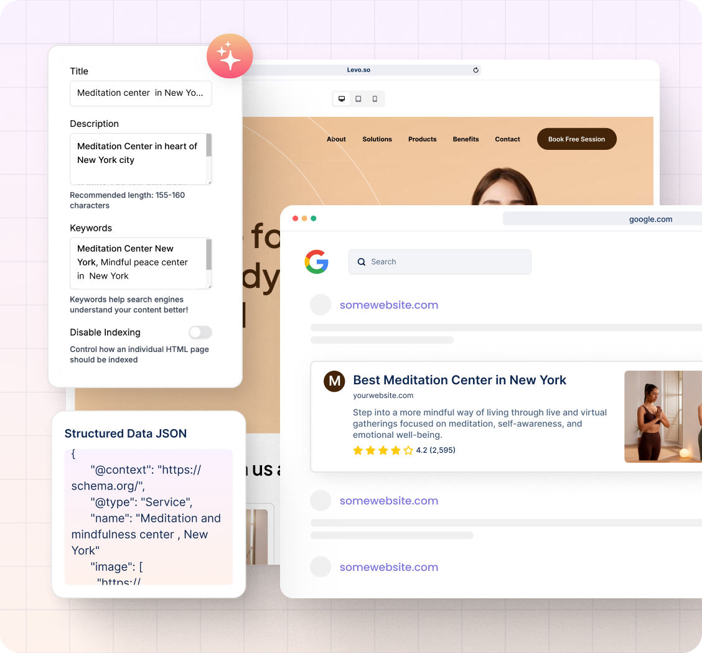Go to the Products navigation item
This screenshot has width=702, height=653.
click(422, 139)
